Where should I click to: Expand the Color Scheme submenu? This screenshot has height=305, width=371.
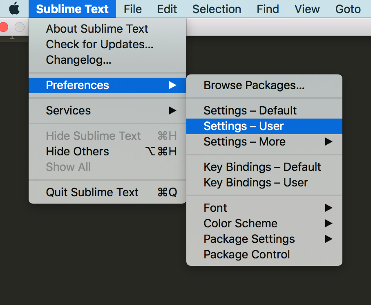(x=264, y=223)
